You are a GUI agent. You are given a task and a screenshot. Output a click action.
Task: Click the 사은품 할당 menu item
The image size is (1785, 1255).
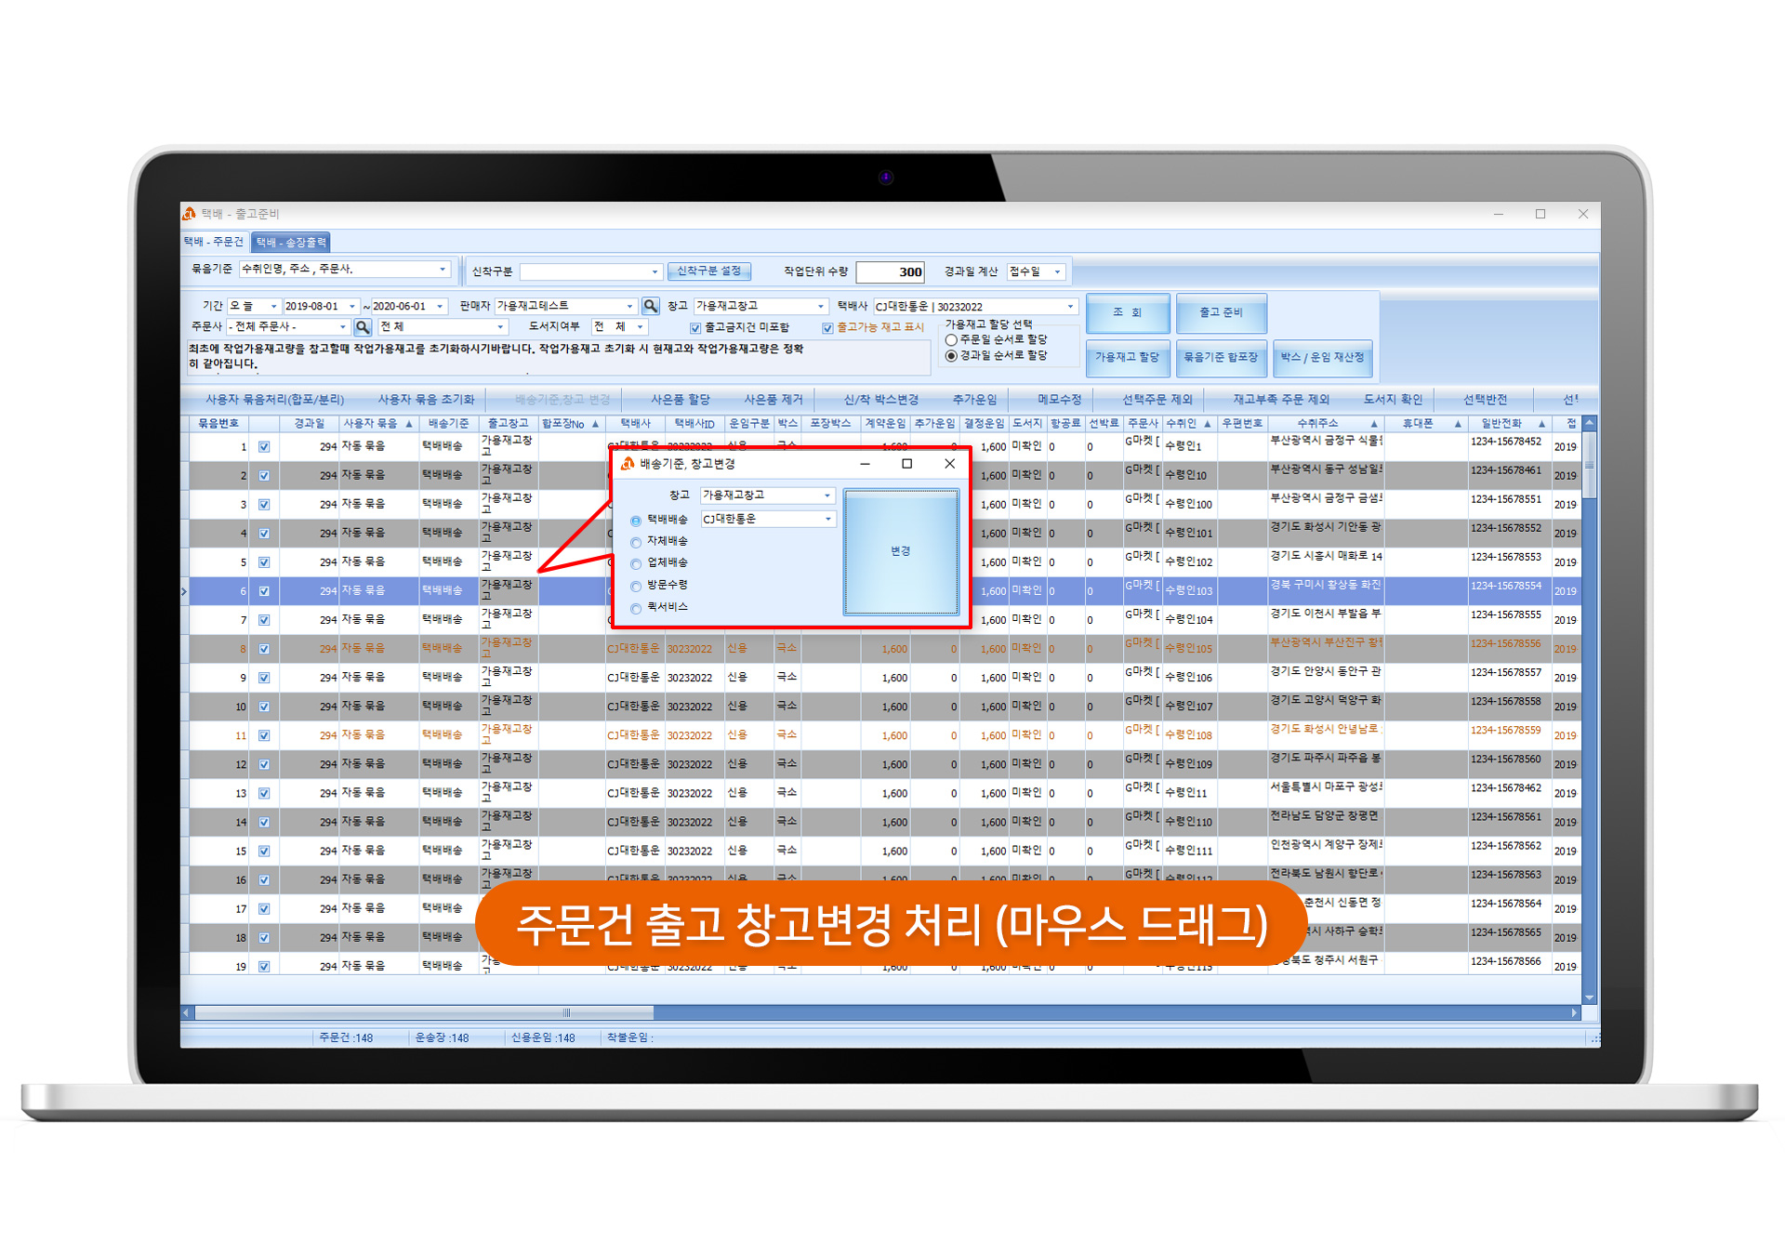pos(680,400)
